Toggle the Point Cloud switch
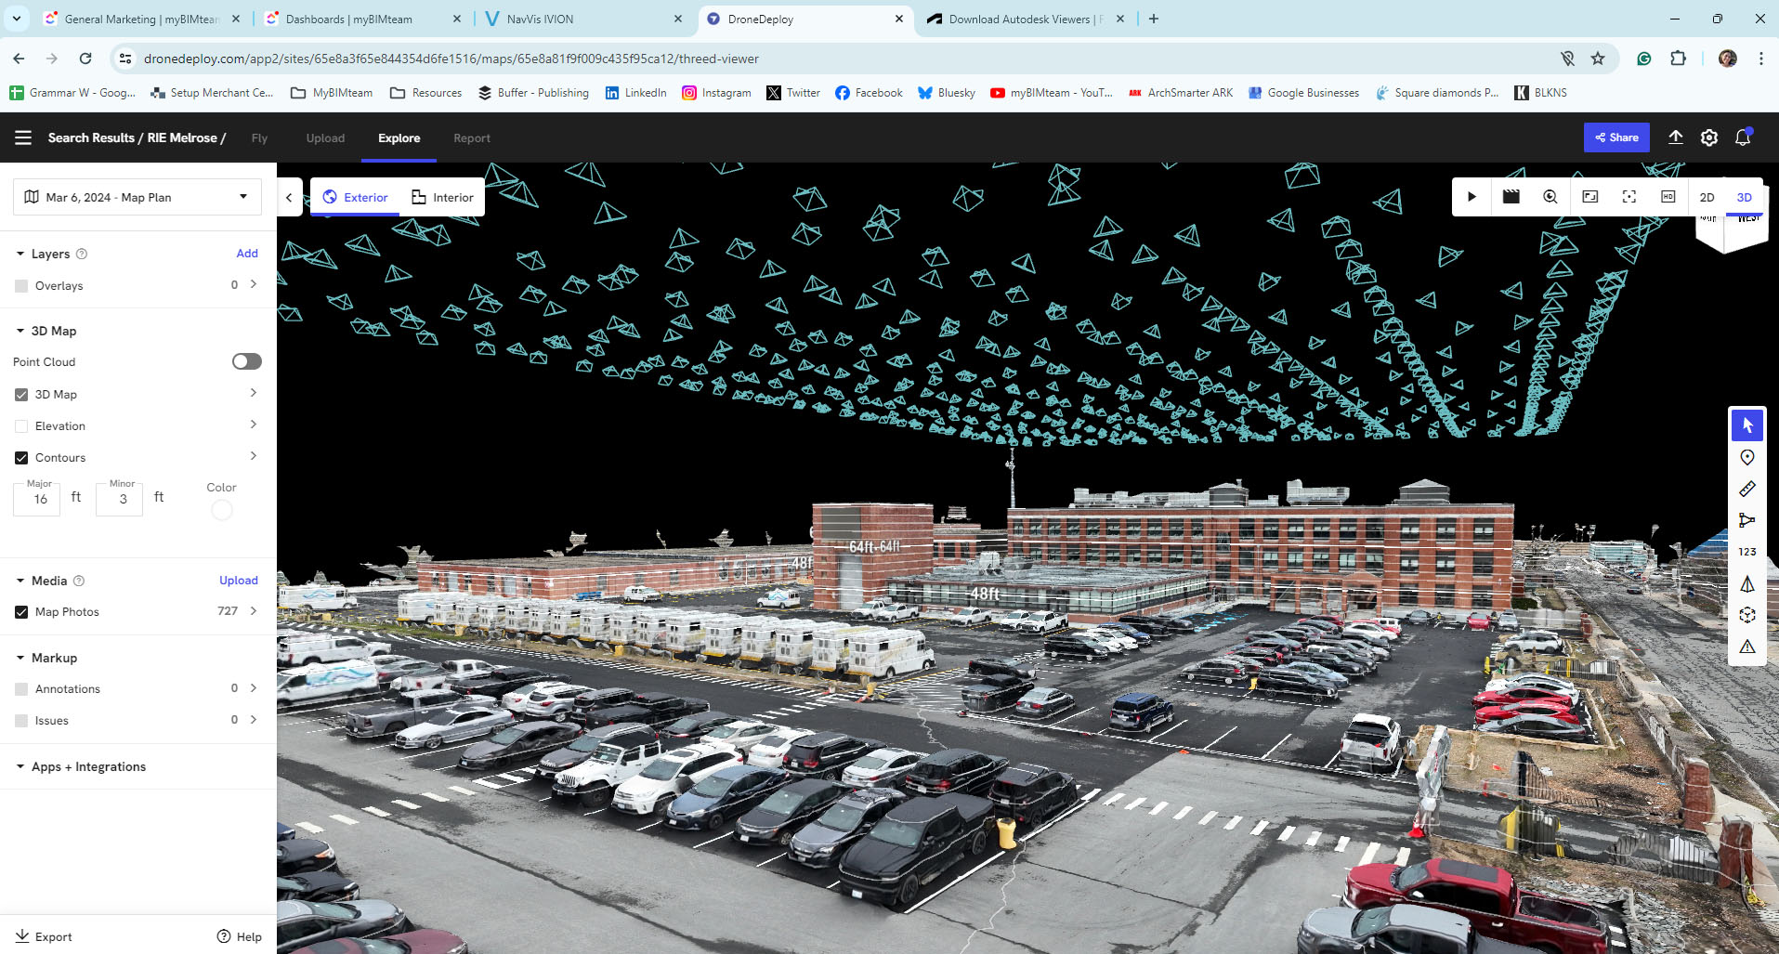This screenshot has width=1779, height=954. point(246,361)
